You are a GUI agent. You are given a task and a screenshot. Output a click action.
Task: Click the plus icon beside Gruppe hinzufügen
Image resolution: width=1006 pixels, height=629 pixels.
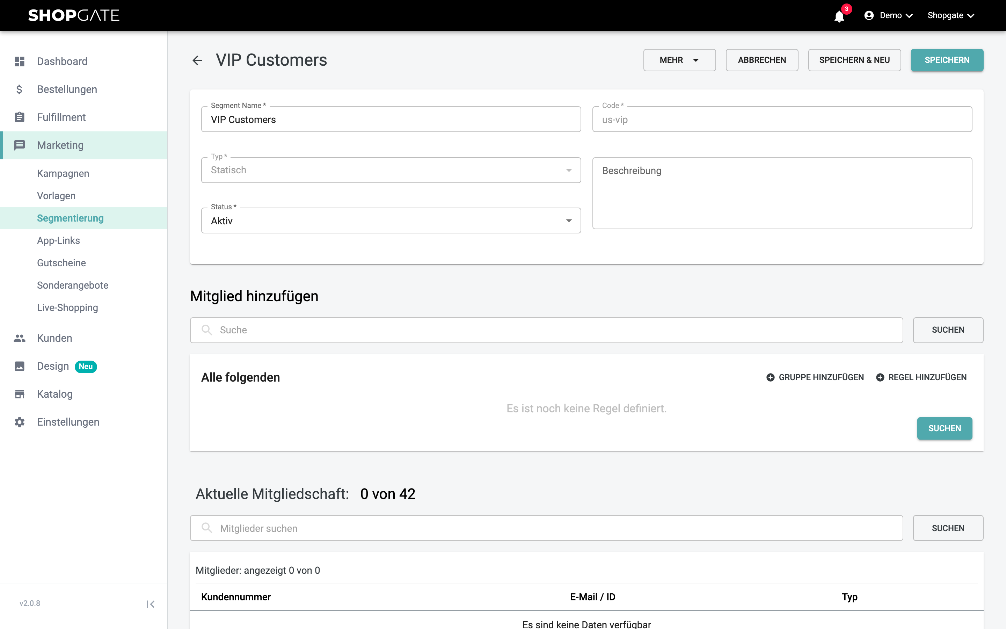coord(770,377)
